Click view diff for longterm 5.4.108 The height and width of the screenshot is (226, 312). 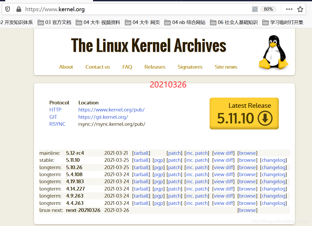coord(223,175)
